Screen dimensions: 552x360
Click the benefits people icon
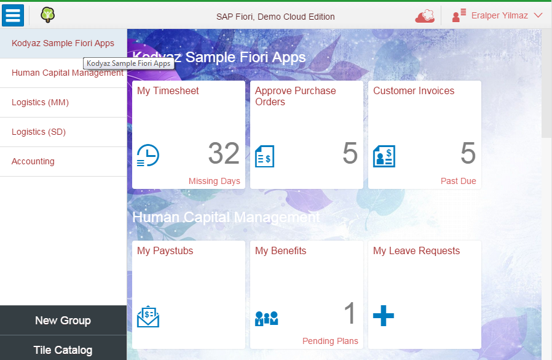click(267, 318)
